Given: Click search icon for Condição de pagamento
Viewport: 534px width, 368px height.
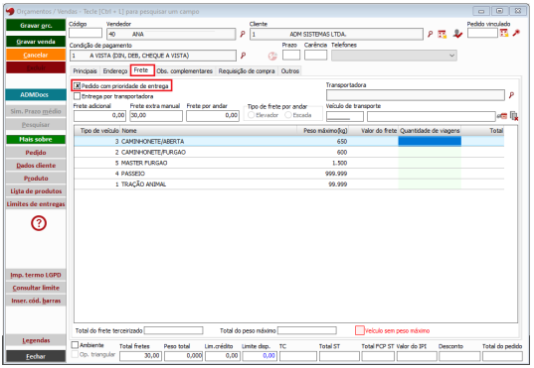Looking at the screenshot, I should click(x=244, y=56).
